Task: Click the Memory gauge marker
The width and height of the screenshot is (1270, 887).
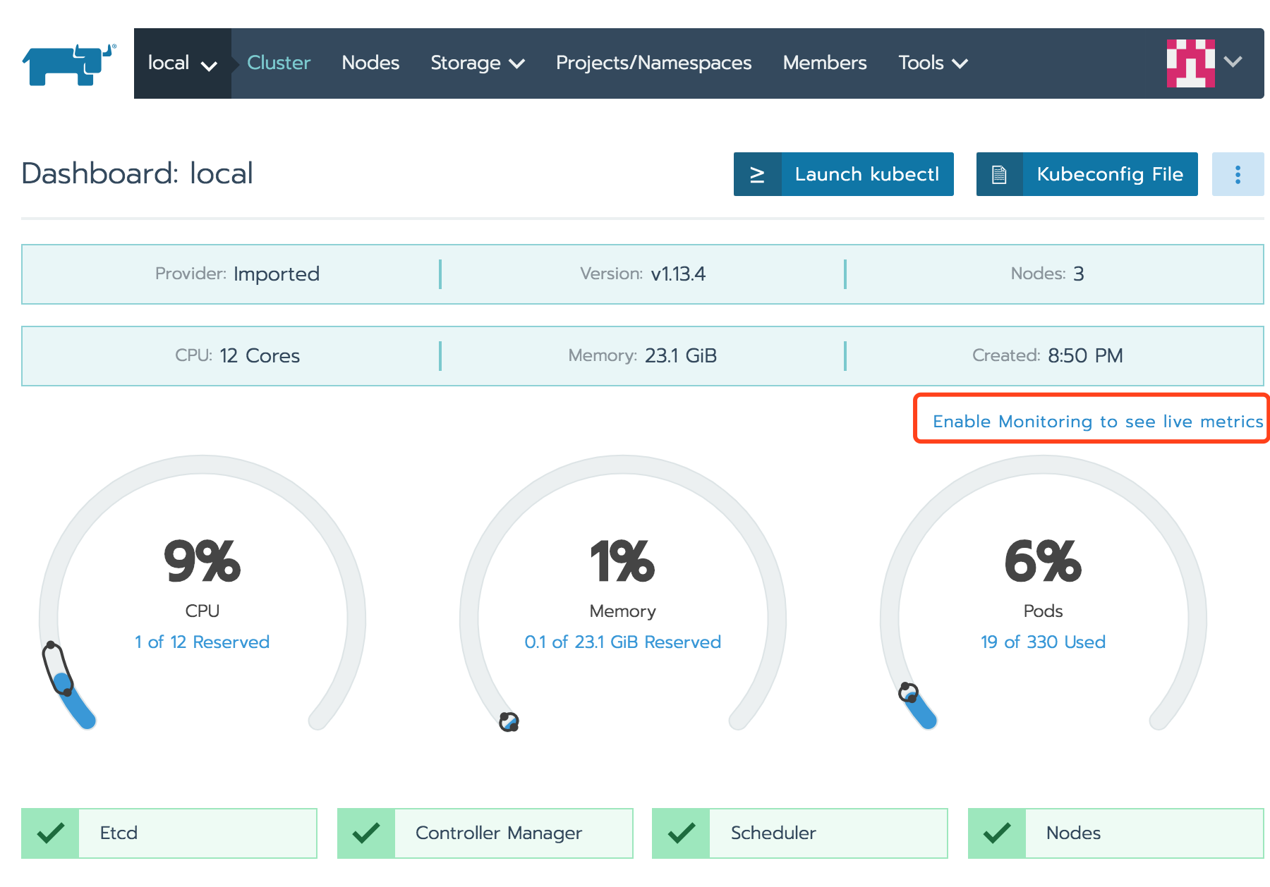Action: (x=509, y=722)
